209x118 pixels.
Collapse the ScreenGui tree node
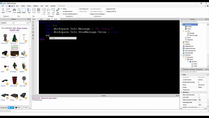coord(184,57)
